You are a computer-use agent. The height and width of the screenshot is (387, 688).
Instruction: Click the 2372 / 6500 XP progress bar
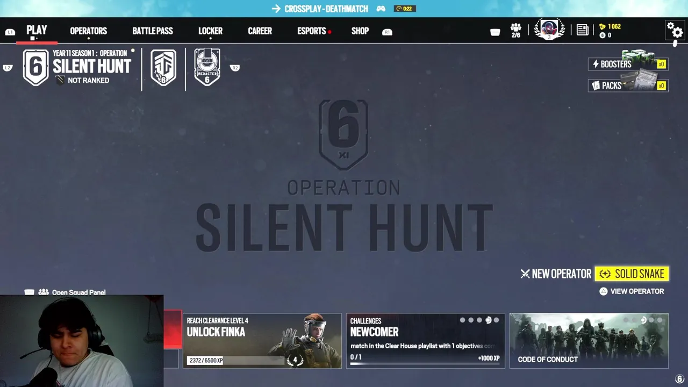tap(235, 360)
